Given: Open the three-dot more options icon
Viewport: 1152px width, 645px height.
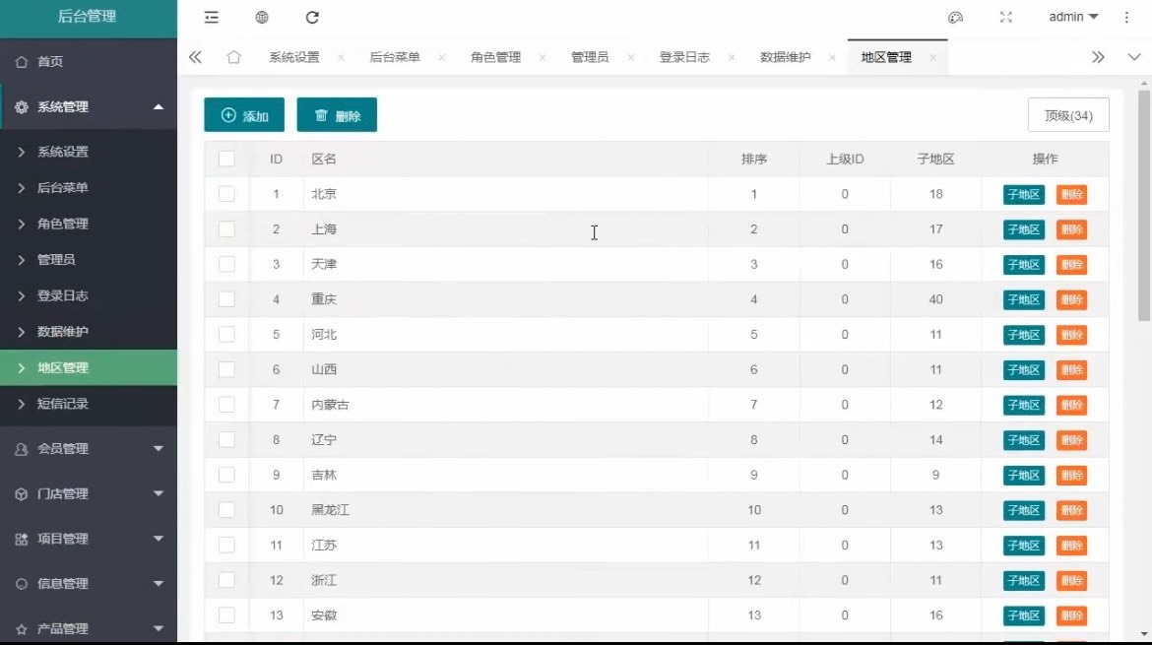Looking at the screenshot, I should [x=1126, y=17].
